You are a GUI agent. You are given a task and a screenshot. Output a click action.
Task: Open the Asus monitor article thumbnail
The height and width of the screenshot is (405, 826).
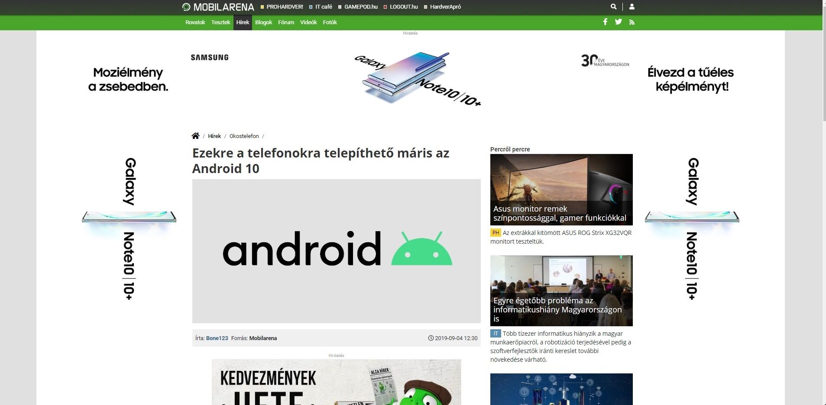[561, 190]
